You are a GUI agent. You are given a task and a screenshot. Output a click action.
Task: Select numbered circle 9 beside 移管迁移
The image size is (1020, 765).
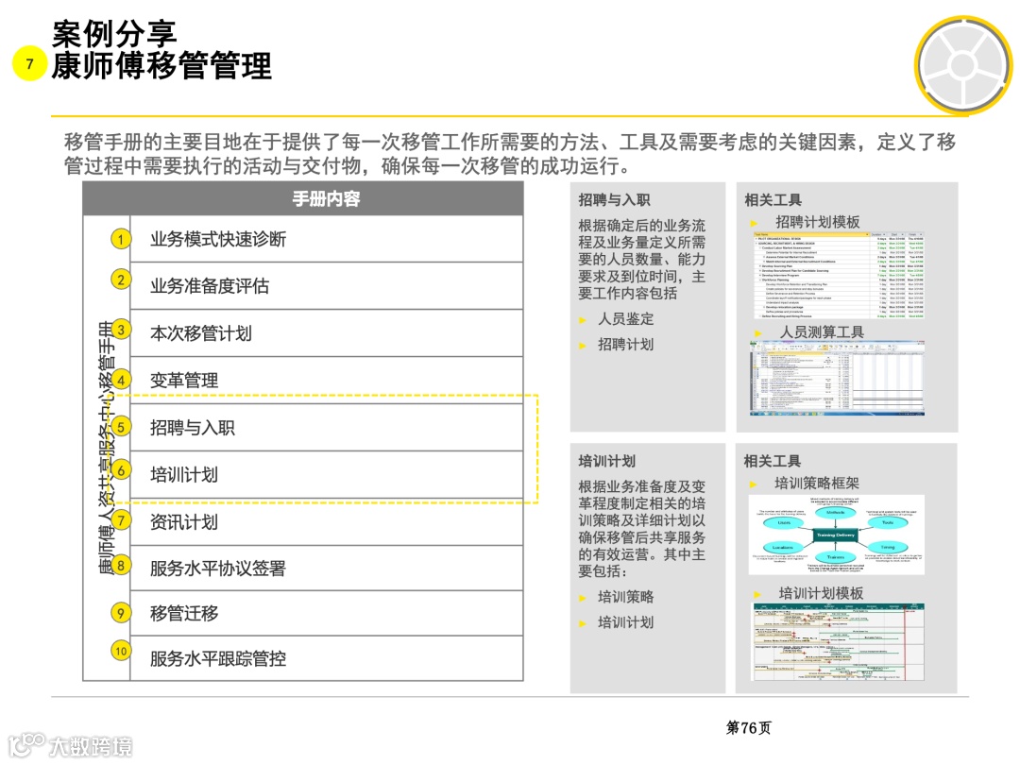pyautogui.click(x=120, y=613)
